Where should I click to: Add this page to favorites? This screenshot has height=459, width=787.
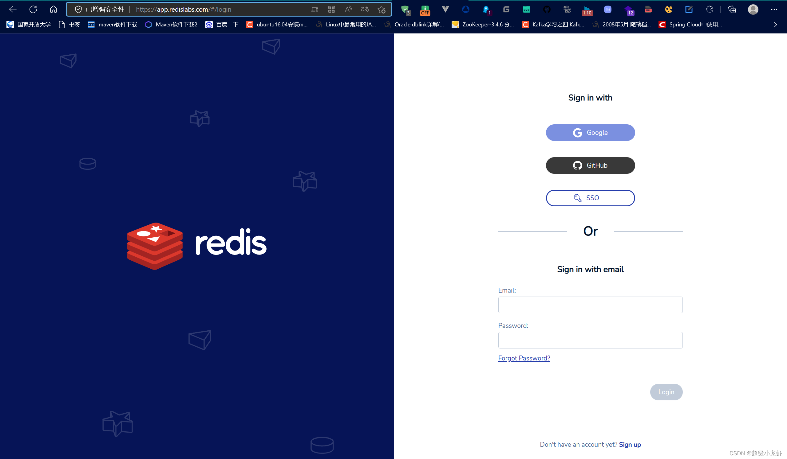tap(381, 9)
